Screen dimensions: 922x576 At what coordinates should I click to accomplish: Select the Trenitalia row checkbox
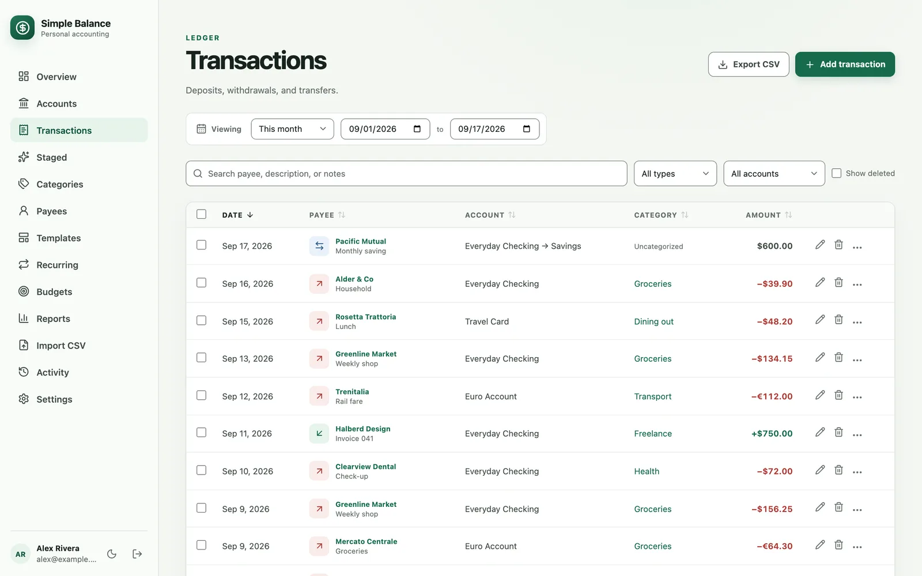(x=201, y=395)
